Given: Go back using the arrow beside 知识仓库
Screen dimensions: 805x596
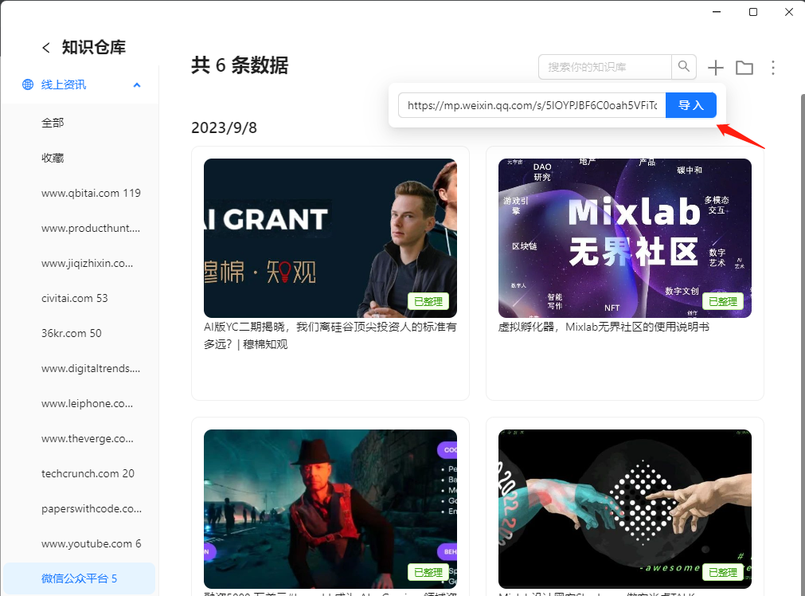Looking at the screenshot, I should click(x=46, y=48).
